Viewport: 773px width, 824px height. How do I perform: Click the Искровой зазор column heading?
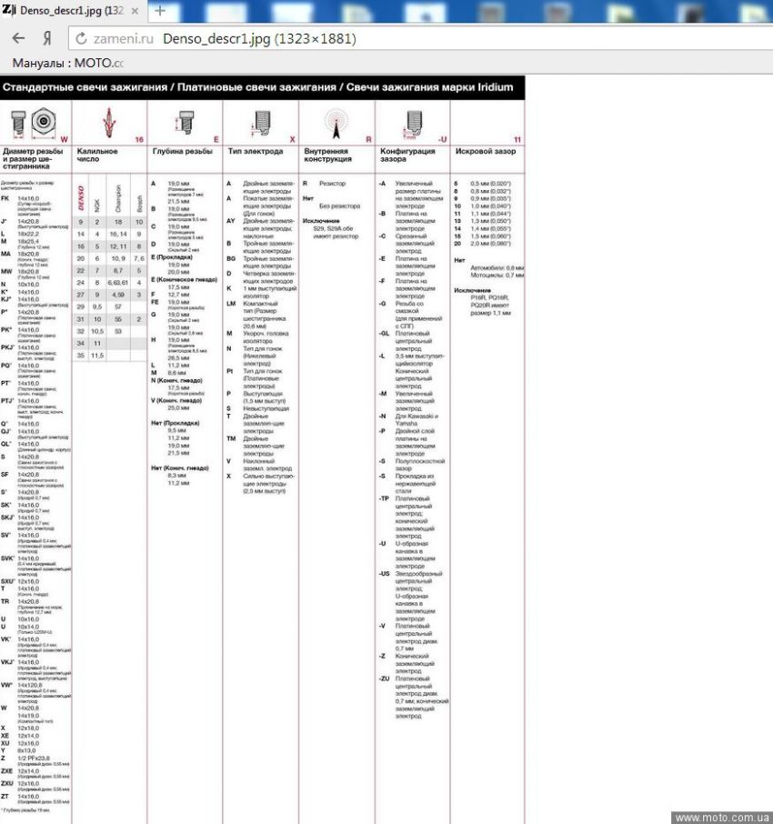486,151
